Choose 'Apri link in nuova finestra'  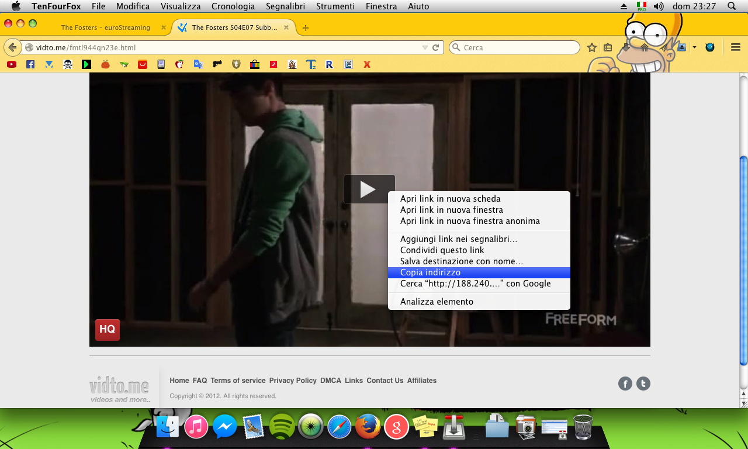(x=479, y=210)
